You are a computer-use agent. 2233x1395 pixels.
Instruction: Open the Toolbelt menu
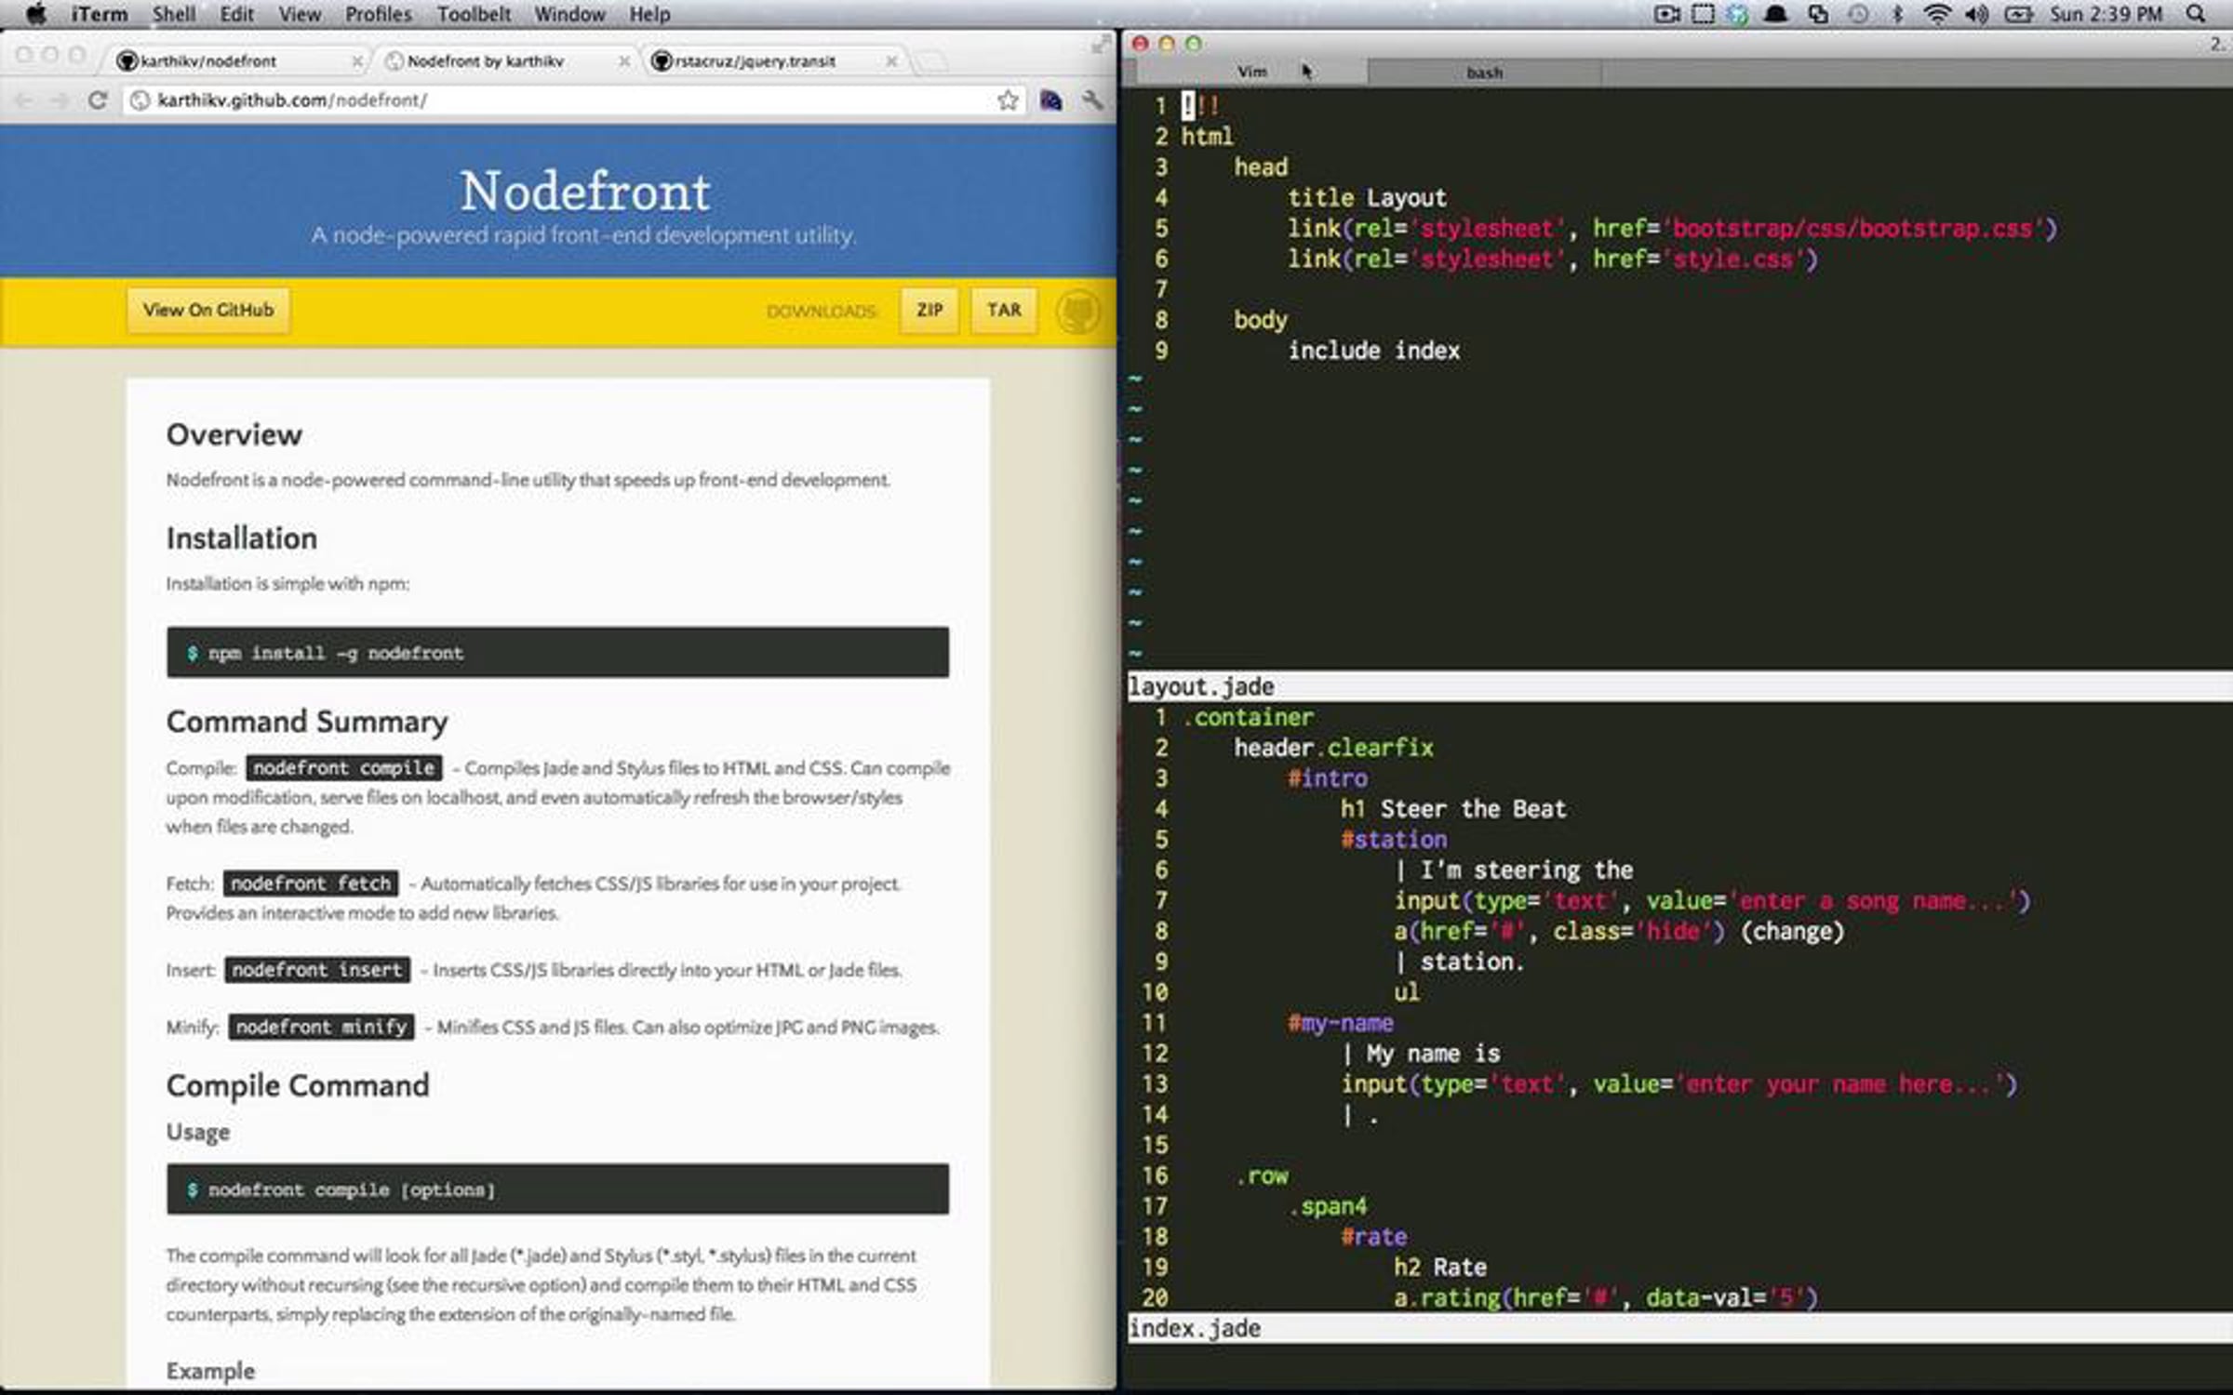tap(474, 14)
